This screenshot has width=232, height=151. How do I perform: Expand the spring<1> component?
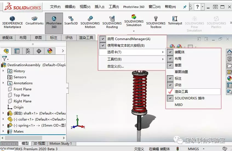[3, 125]
